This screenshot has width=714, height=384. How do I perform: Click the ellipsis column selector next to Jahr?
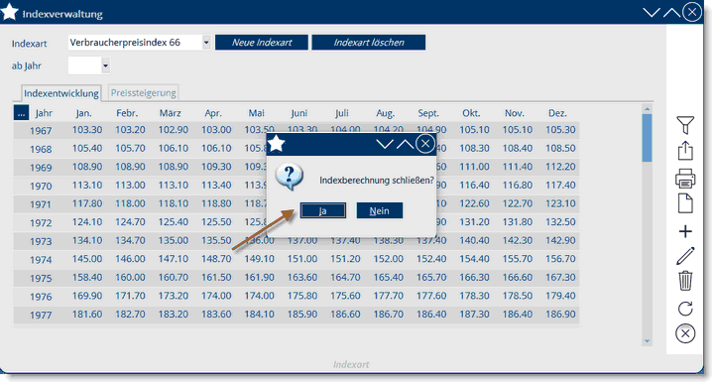[x=21, y=112]
